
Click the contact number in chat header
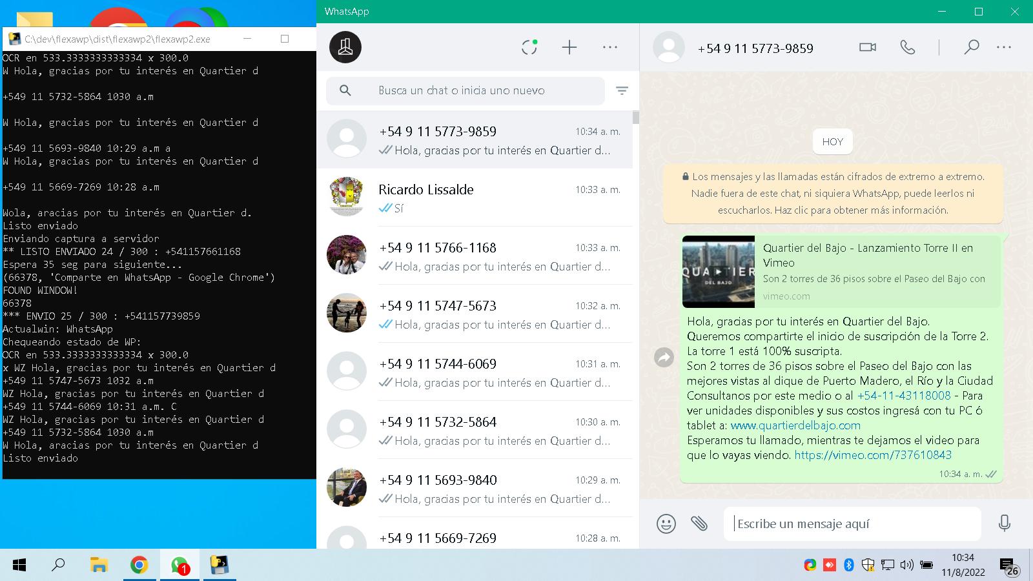coord(755,48)
